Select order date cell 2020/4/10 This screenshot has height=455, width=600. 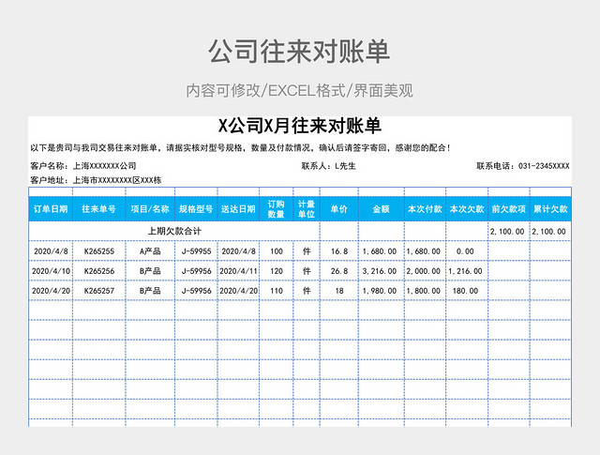tap(51, 271)
